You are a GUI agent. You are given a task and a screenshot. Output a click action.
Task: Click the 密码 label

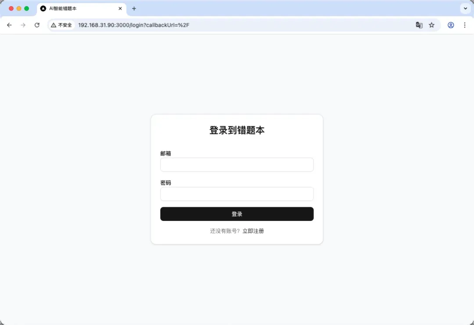165,183
